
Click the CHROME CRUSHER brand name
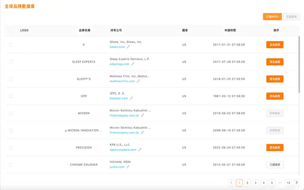pyautogui.click(x=84, y=165)
